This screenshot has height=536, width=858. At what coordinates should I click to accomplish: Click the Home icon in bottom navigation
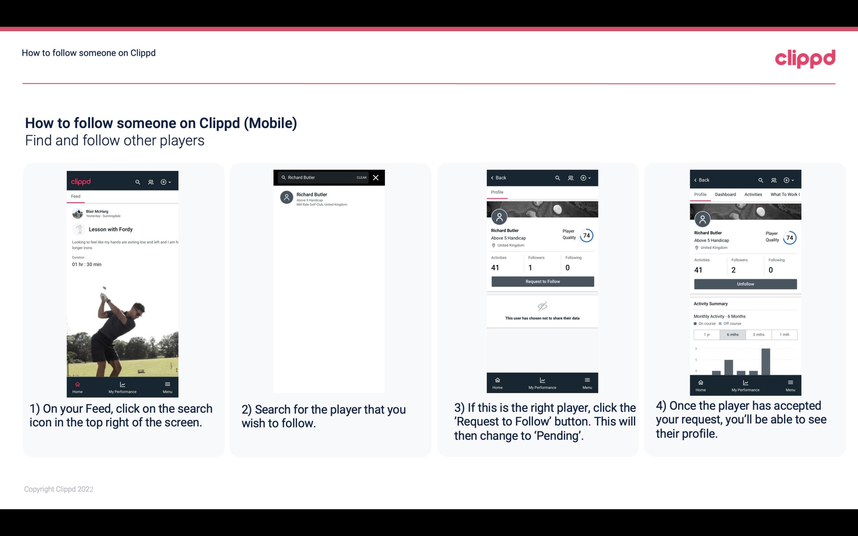(x=77, y=383)
